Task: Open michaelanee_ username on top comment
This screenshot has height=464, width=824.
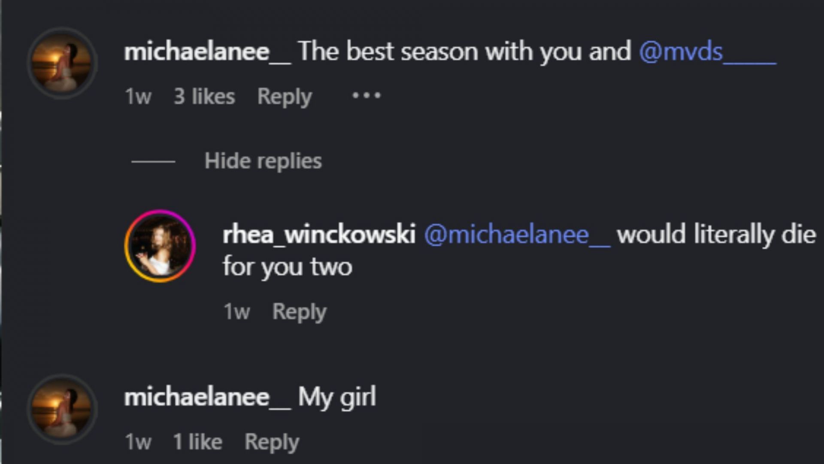Action: 208,52
